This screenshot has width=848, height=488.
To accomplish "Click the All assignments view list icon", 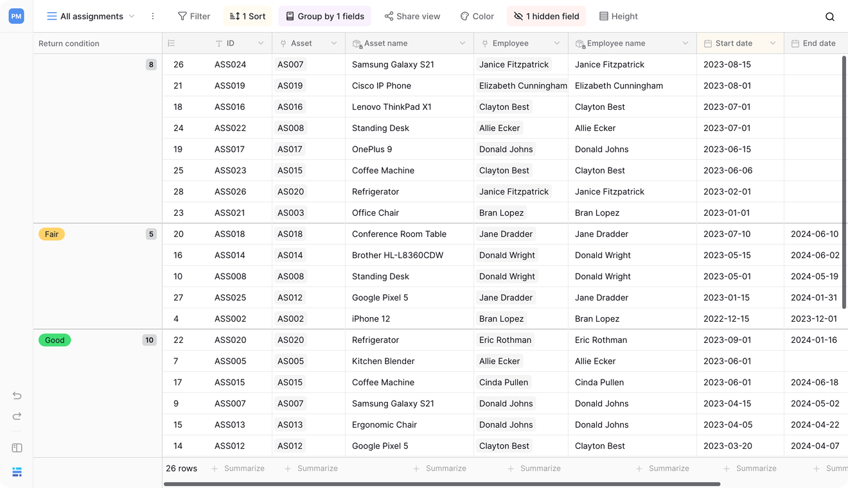I will 52,16.
